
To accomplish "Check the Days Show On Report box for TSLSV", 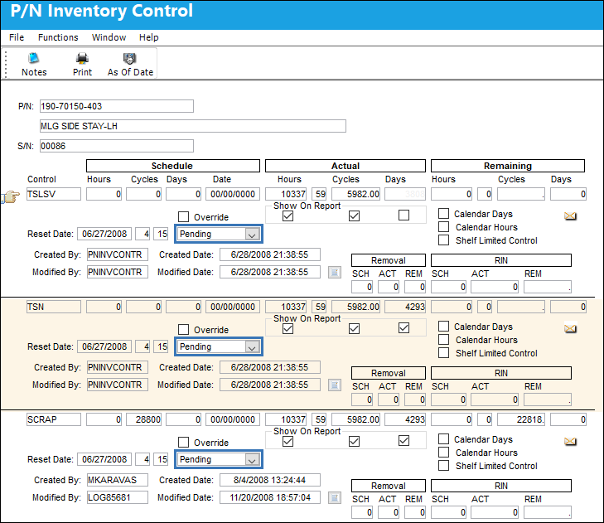I will point(403,215).
